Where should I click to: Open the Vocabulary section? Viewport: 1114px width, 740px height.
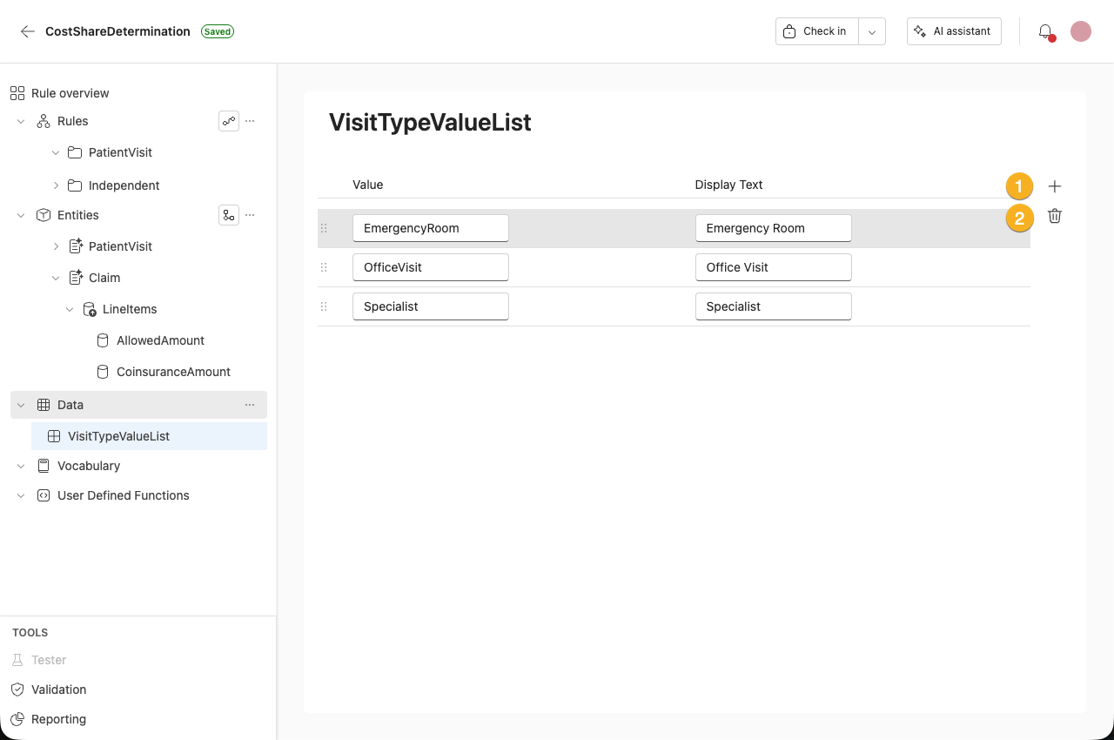(90, 466)
